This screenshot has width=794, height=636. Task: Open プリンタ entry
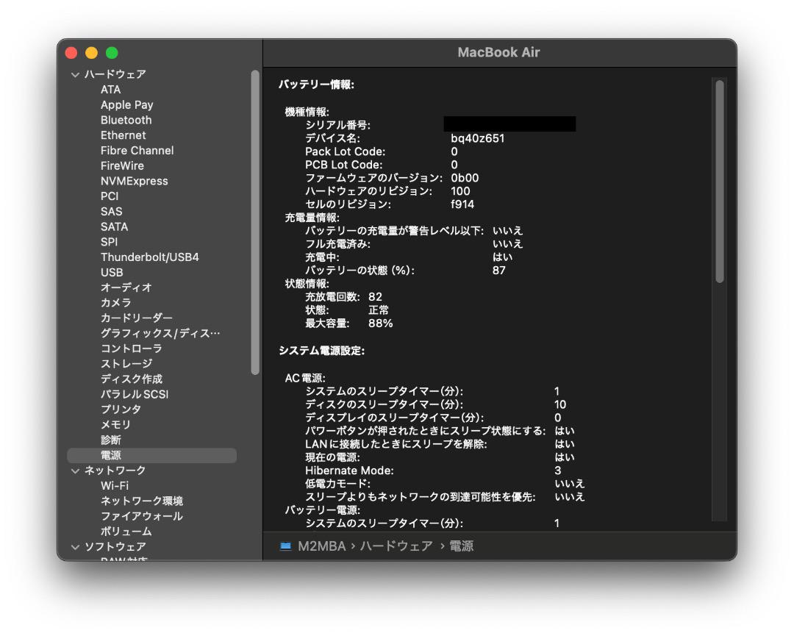point(121,409)
